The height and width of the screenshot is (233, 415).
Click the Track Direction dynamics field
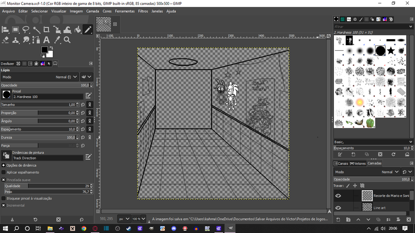[47, 158]
